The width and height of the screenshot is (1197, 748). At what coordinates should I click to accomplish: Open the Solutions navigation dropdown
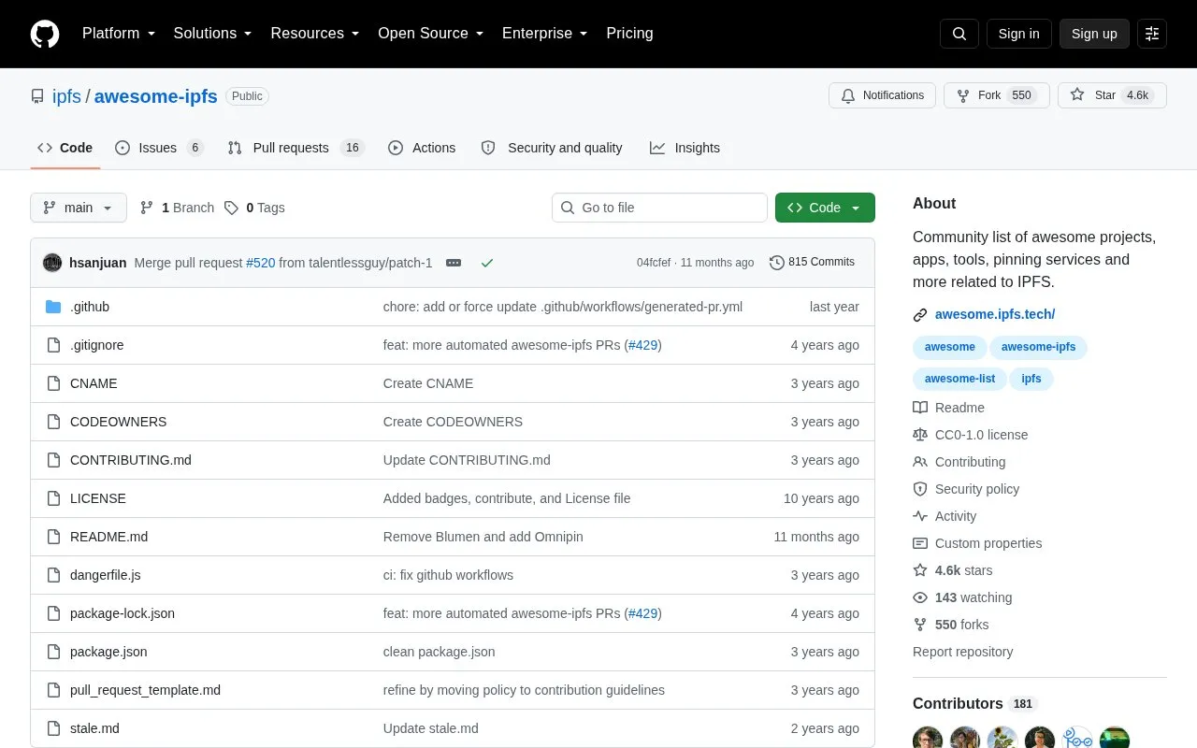(213, 34)
